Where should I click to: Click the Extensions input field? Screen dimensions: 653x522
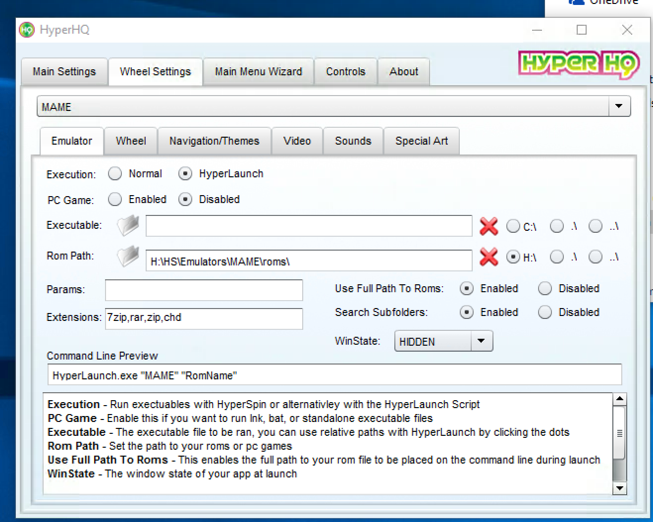click(x=204, y=318)
